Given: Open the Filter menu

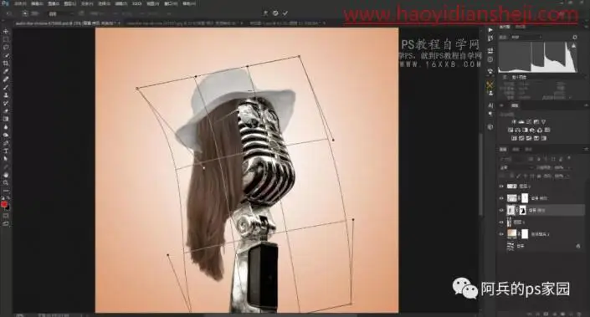Looking at the screenshot, I should pyautogui.click(x=121, y=3).
